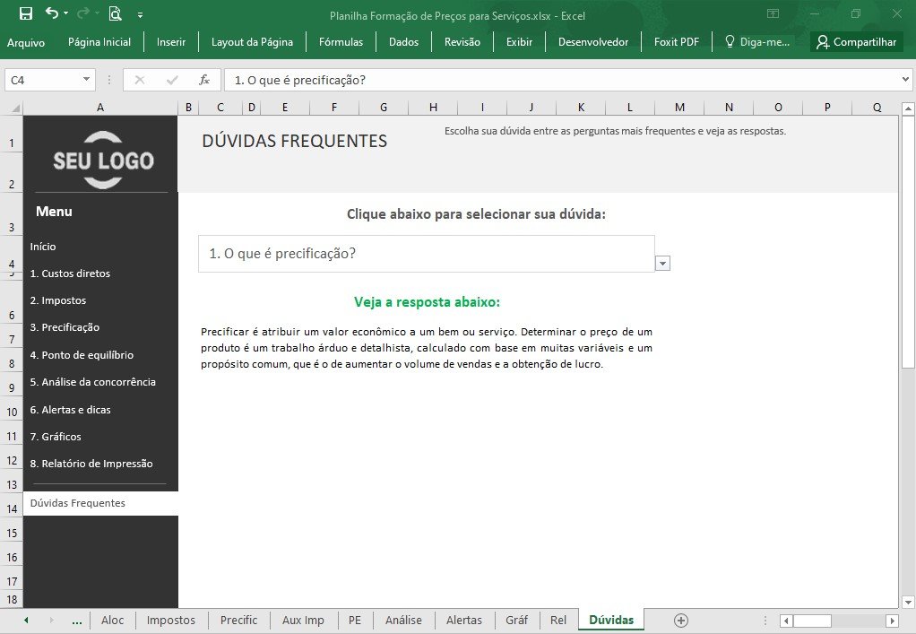916x634 pixels.
Task: Switch to the Aloc sheet tab
Action: click(112, 620)
